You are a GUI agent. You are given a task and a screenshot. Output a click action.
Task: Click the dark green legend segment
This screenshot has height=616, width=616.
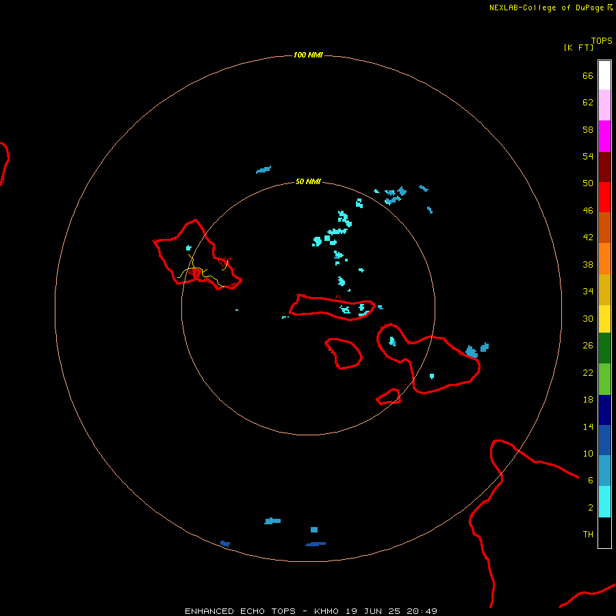[604, 348]
